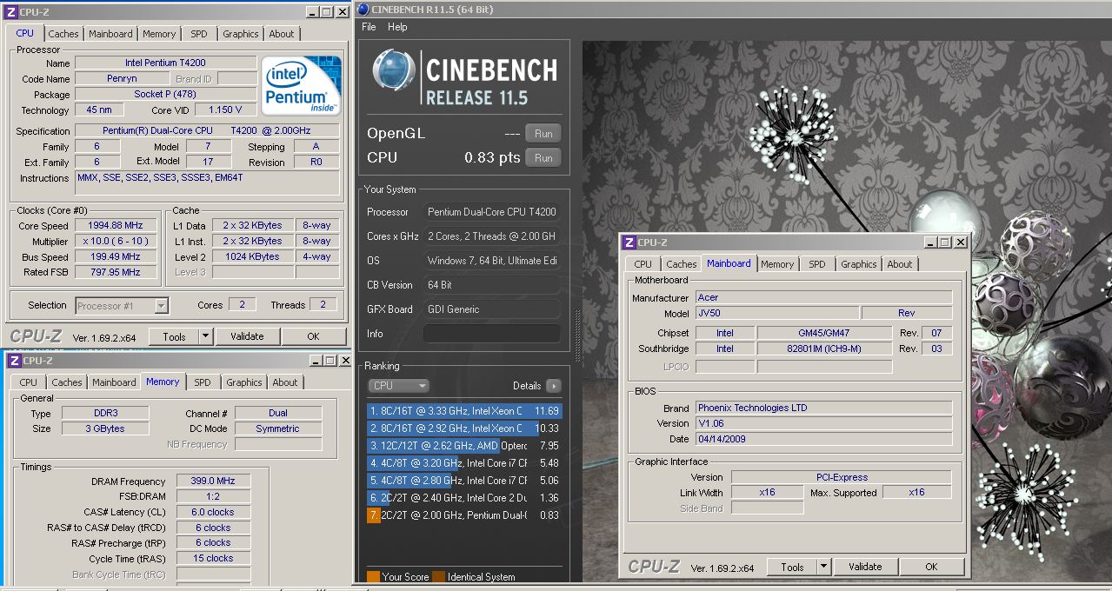The height and width of the screenshot is (591, 1112).
Task: Click Southbridge value 82801IM (ICH9-M)
Action: coord(824,349)
